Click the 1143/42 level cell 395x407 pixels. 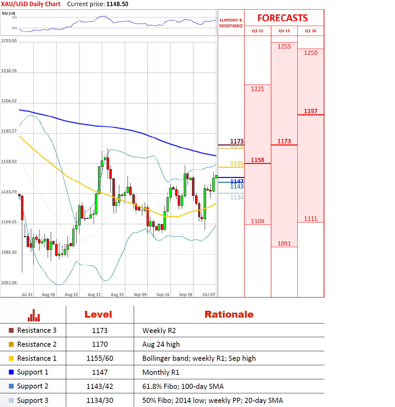tap(100, 386)
